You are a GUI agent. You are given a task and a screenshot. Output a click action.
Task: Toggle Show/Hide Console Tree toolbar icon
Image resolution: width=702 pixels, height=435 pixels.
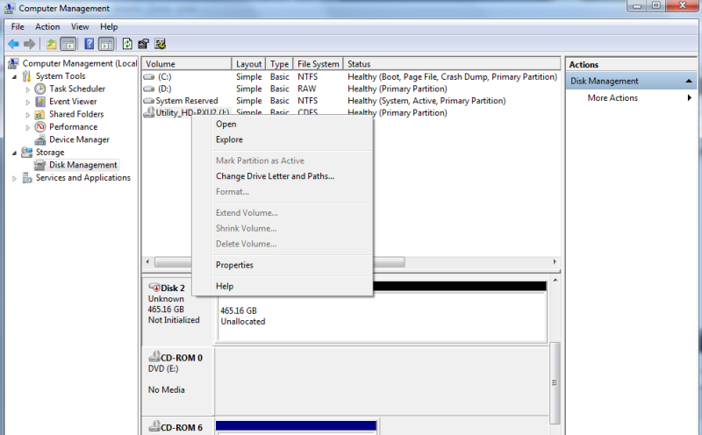[x=68, y=44]
